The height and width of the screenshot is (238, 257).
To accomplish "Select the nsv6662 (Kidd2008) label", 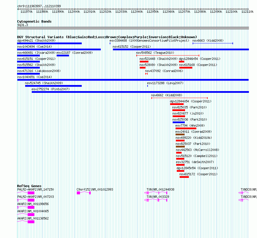I will [x=167, y=95].
